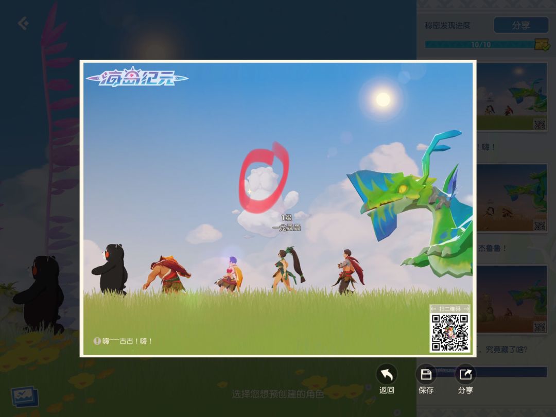Click the blue 分享 button at top right
The width and height of the screenshot is (556, 417).
point(521,26)
